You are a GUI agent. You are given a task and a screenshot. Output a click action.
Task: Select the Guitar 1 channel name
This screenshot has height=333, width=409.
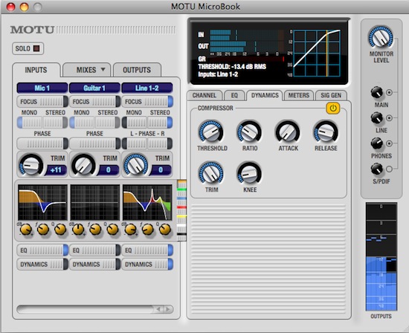pyautogui.click(x=94, y=88)
